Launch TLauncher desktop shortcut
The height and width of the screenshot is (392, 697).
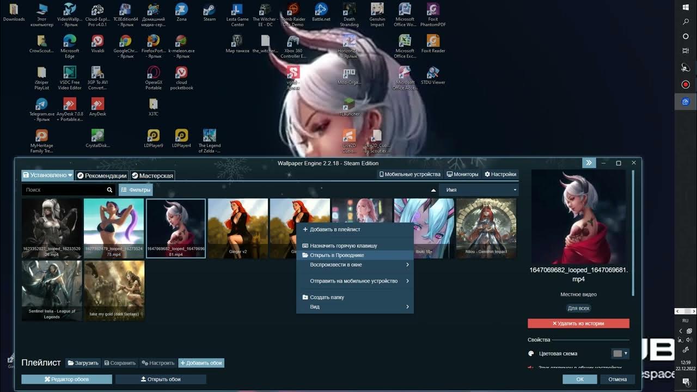[349, 107]
